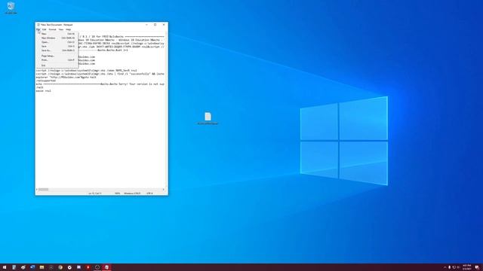Screen dimensions: 483x271
Task: Click the blue Word-like taskbar icon
Action: (x=32, y=267)
